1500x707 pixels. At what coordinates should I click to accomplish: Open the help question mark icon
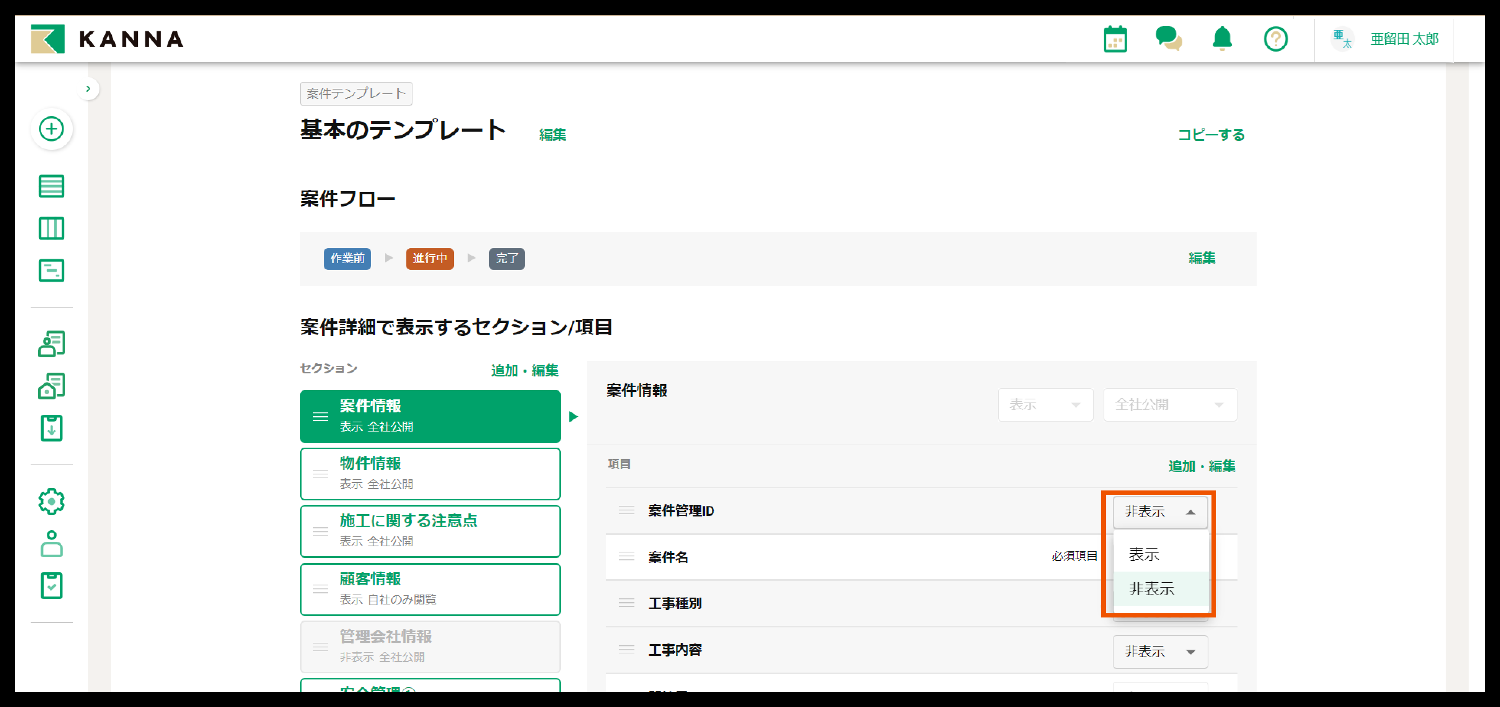(1275, 39)
